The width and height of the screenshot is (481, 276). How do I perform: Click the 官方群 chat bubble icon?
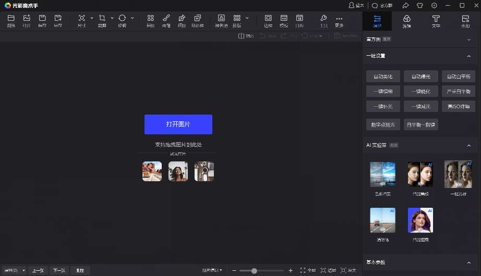375,6
